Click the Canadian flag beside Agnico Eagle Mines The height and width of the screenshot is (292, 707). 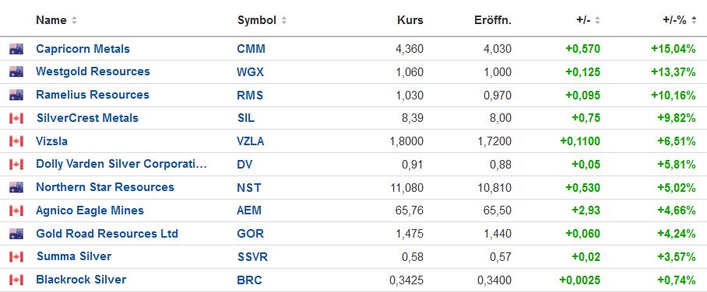(x=16, y=210)
